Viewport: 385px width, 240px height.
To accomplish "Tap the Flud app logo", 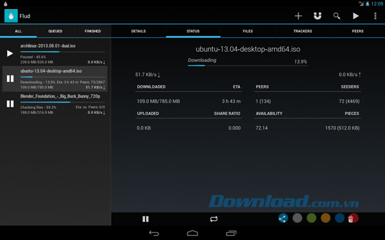I will pyautogui.click(x=11, y=16).
